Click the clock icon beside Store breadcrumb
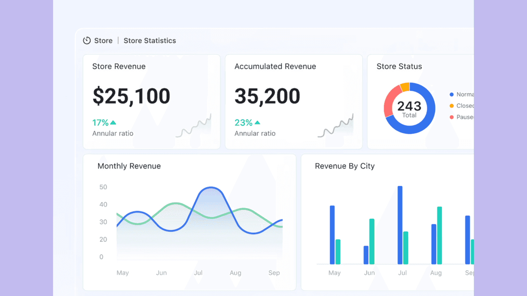Screen dimensions: 527x296 coord(87,40)
